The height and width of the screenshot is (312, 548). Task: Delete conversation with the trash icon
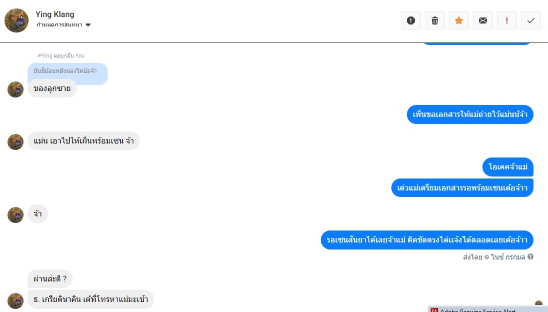(435, 20)
